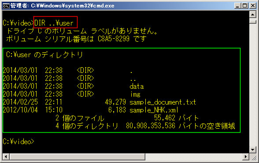Screen dimensions: 259x163
Task: Click the file name sample_document.txt
Action: (x=163, y=102)
